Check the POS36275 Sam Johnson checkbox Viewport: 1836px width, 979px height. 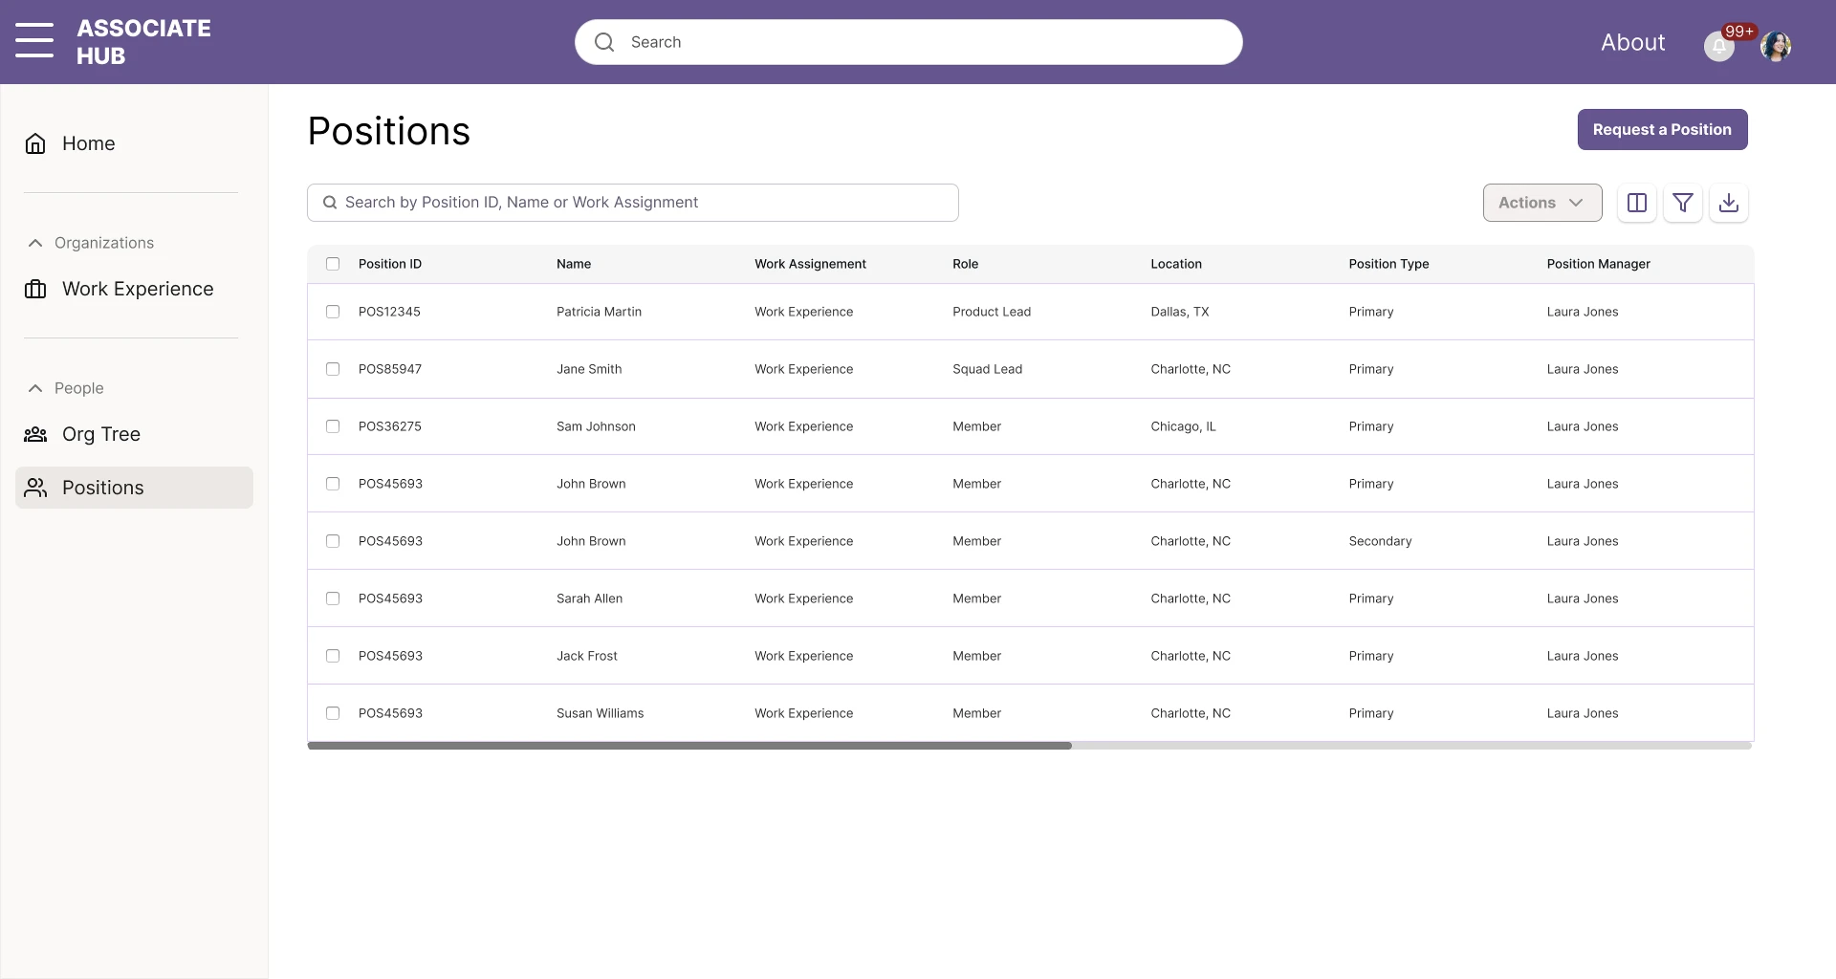(x=333, y=426)
